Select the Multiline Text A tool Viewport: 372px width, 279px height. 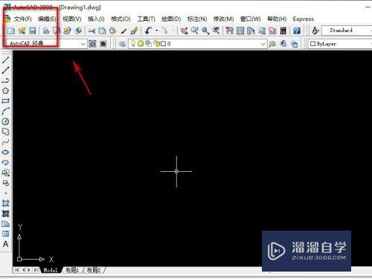6,244
